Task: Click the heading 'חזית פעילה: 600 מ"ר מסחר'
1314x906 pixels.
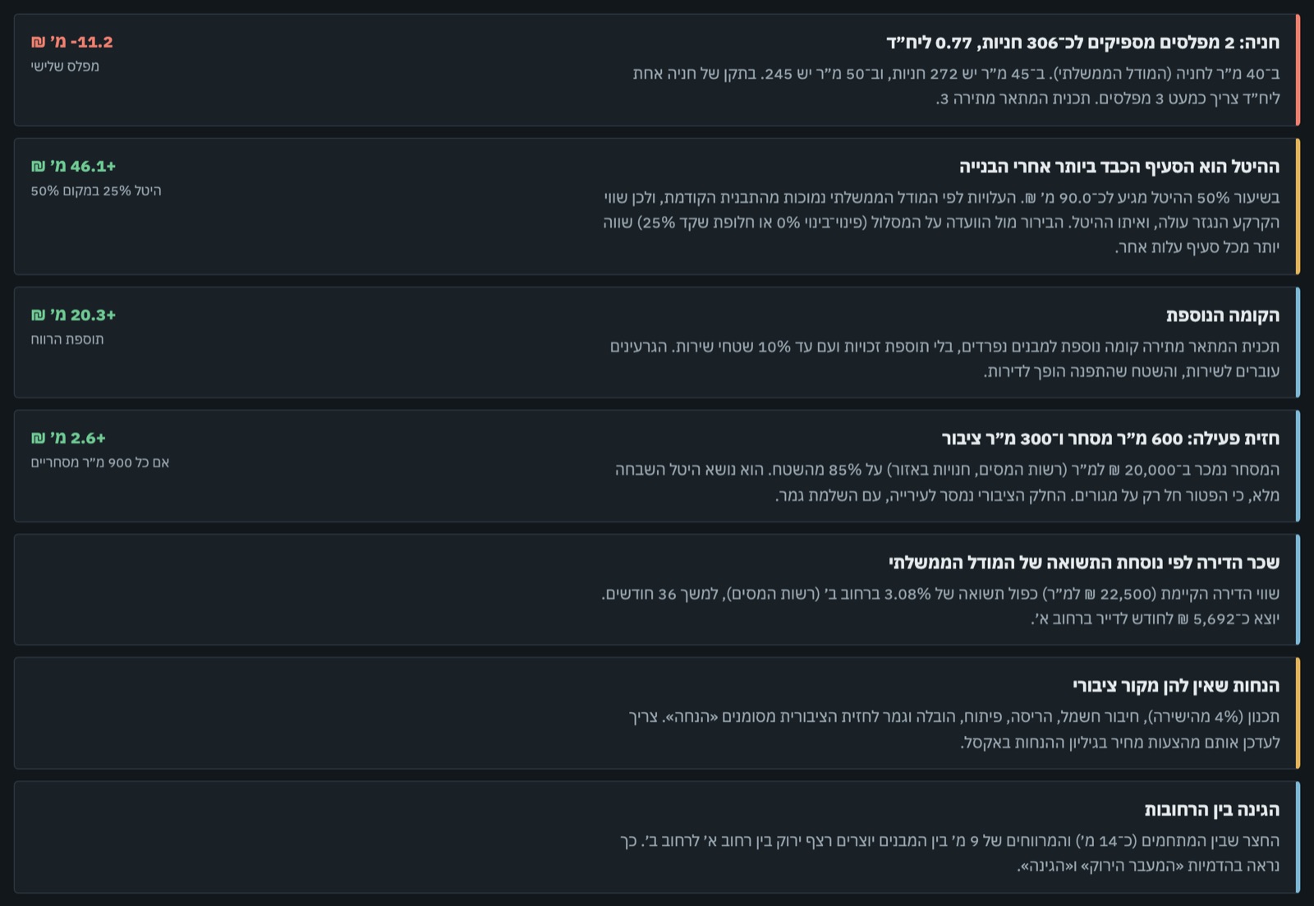Action: 1110,439
